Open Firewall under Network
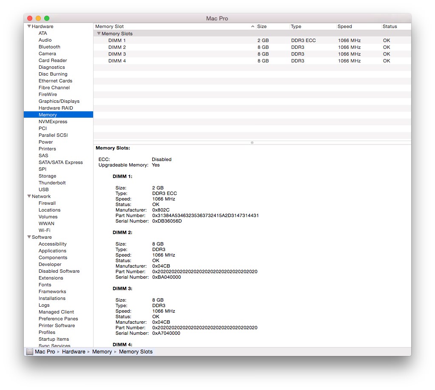The height and width of the screenshot is (390, 435). [47, 203]
